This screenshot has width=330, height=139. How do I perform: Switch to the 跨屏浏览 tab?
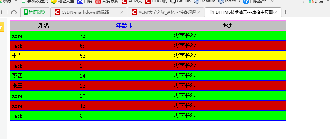[x=35, y=12]
